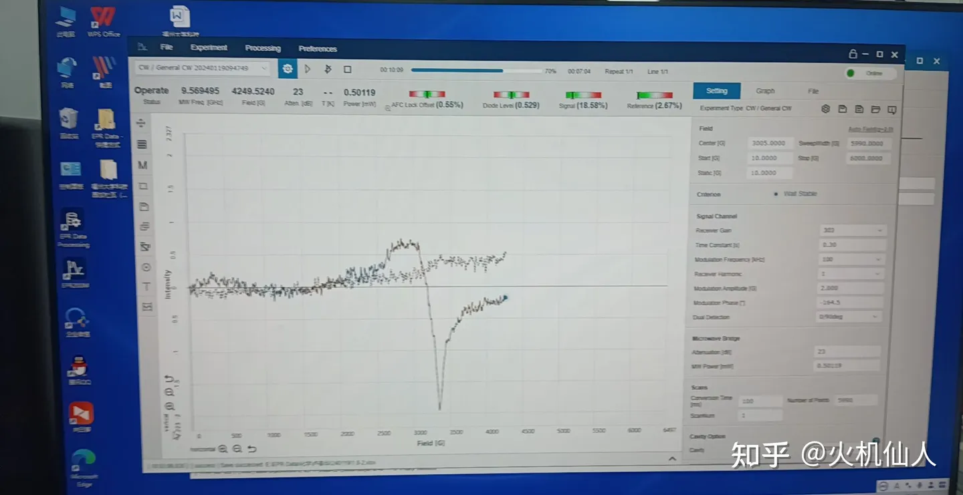Click the Modulation Phase input
The image size is (963, 495).
click(851, 303)
